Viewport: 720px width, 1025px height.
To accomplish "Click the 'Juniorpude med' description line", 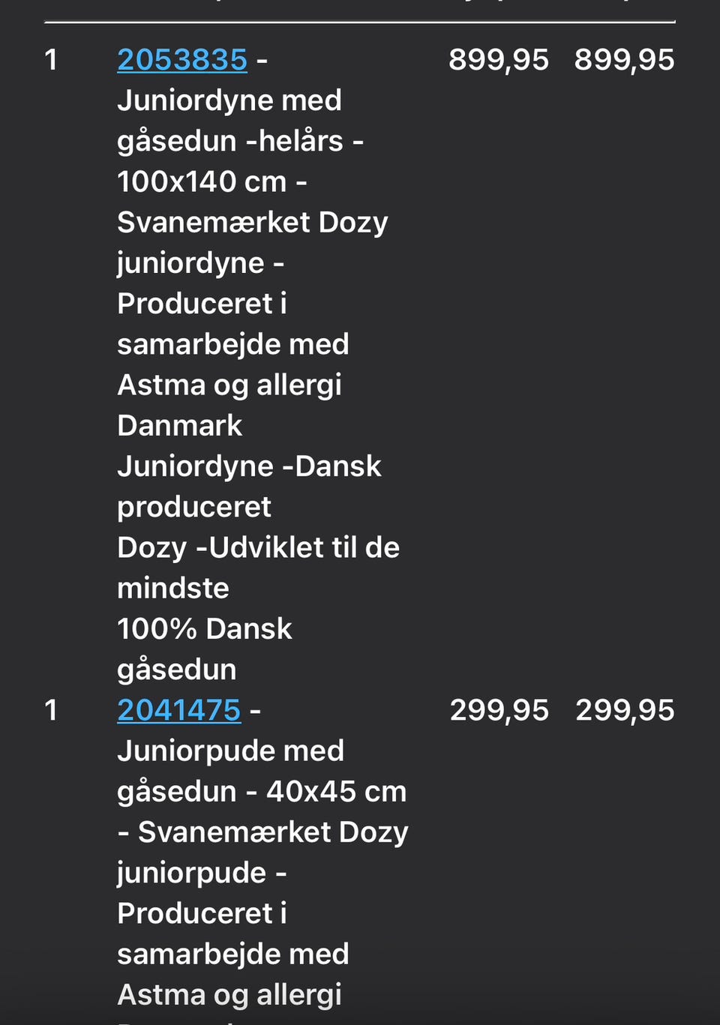I will [231, 751].
